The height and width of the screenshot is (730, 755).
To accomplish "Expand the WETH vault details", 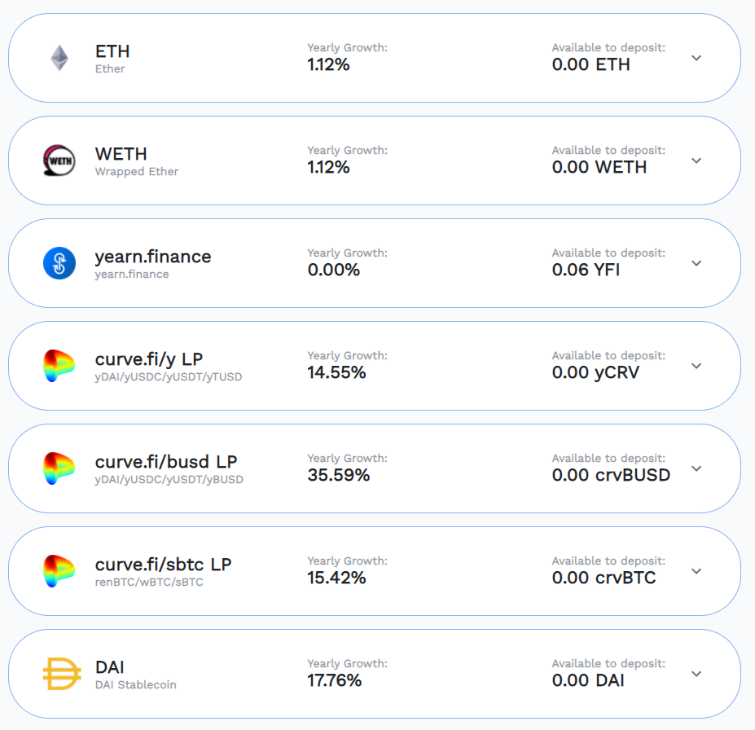I will [x=696, y=161].
